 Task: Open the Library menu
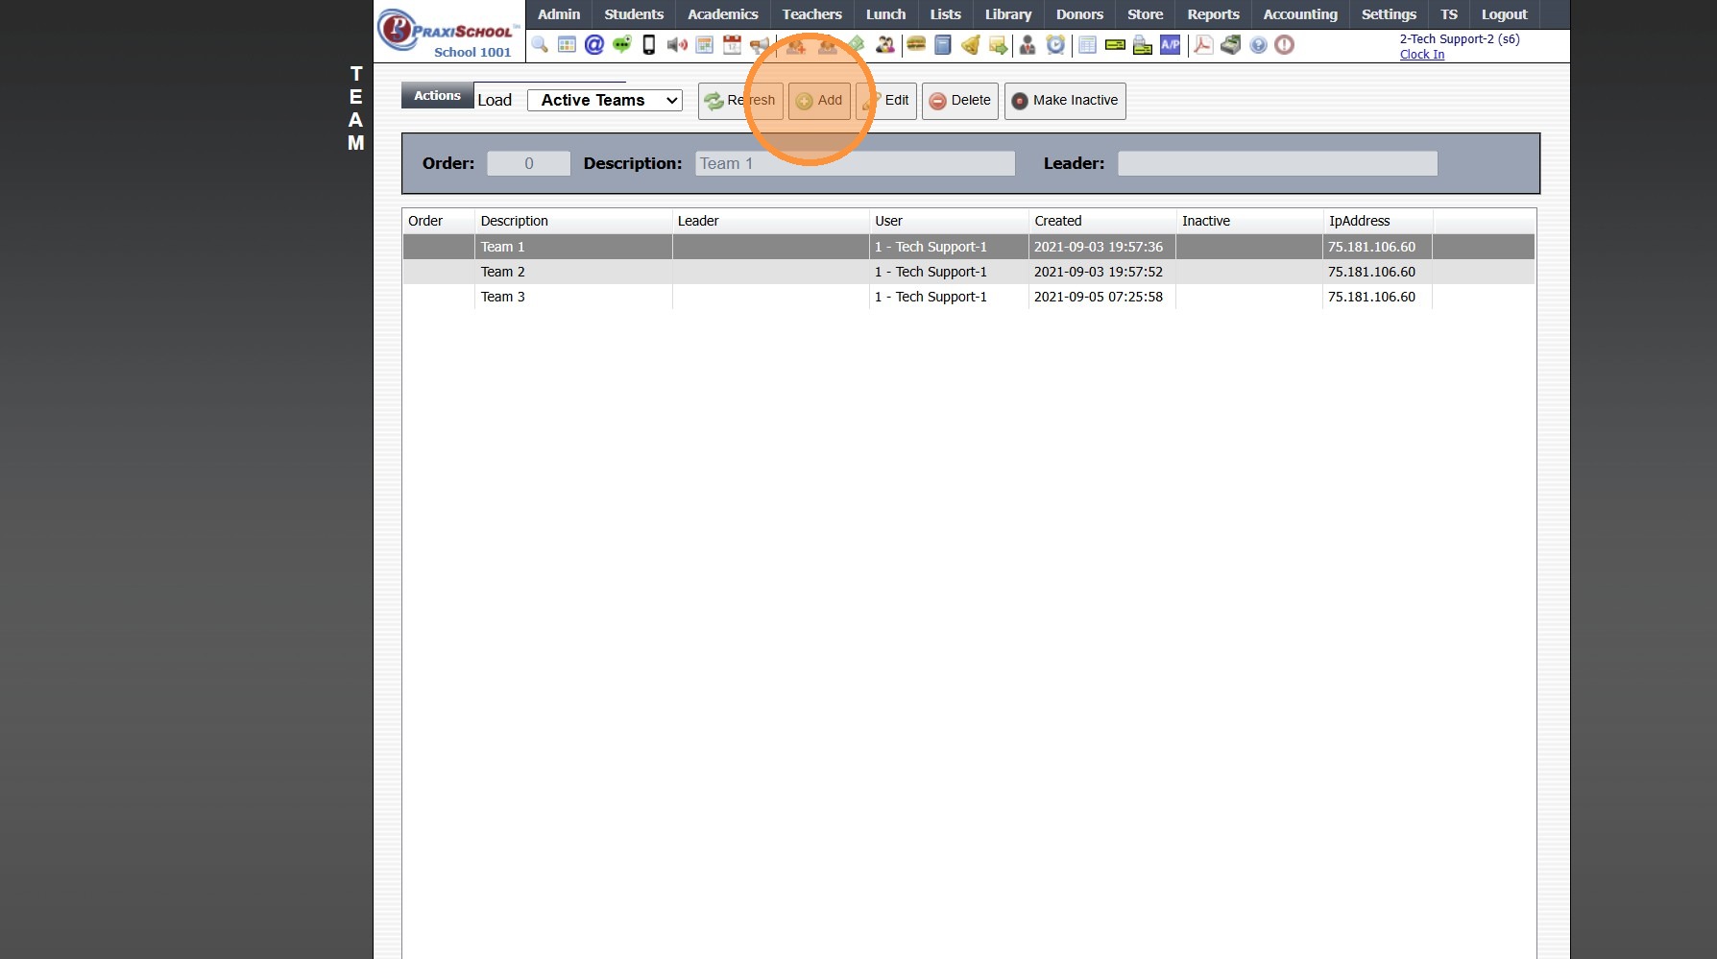click(x=1008, y=14)
